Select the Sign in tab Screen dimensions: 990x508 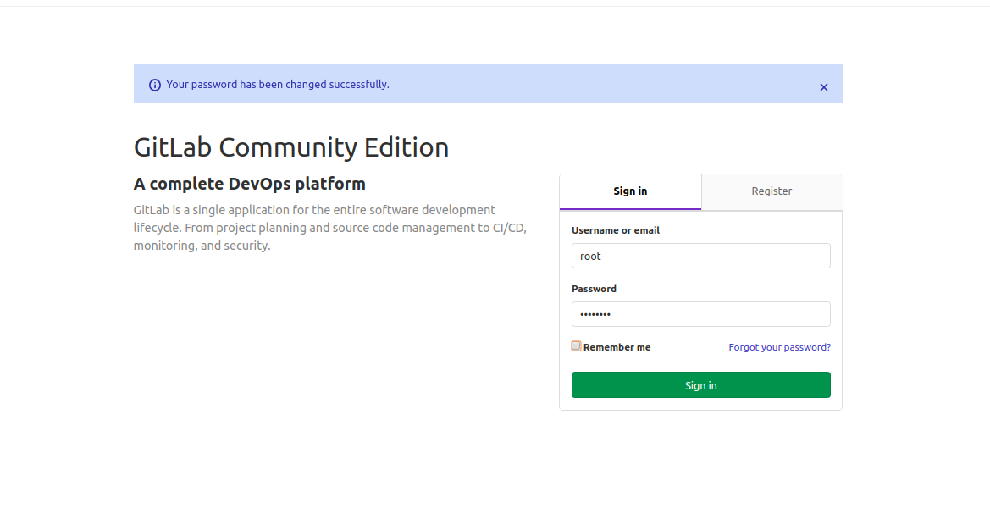630,191
